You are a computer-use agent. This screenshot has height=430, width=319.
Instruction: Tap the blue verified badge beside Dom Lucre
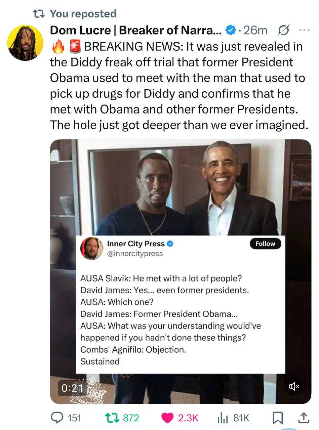pos(230,31)
